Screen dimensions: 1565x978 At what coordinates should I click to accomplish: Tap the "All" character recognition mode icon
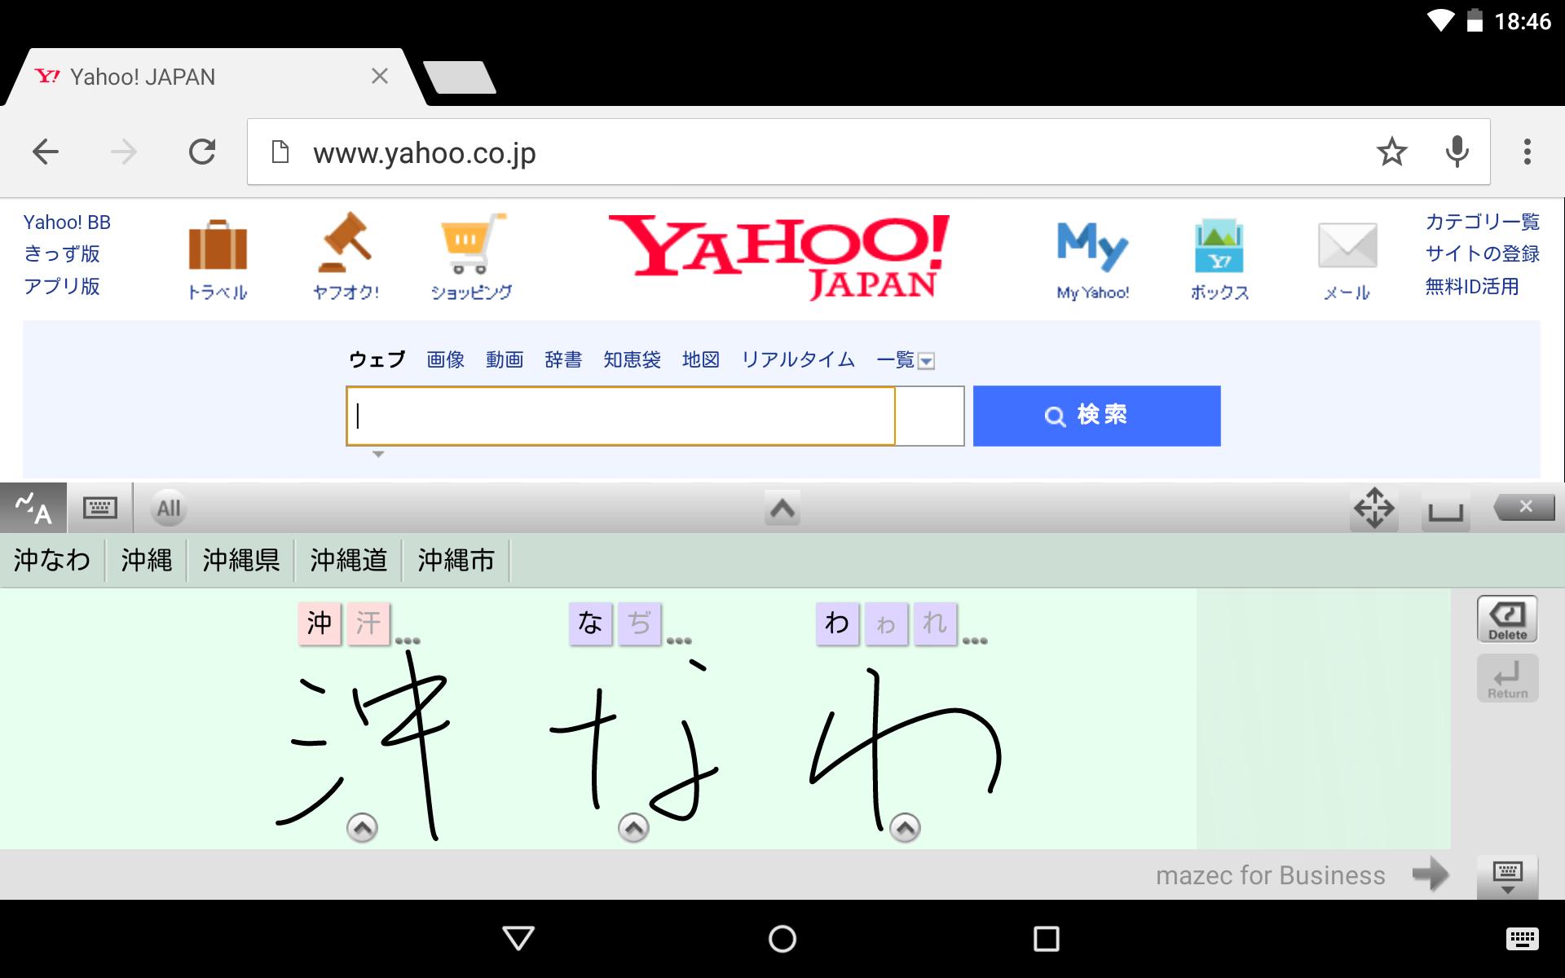click(168, 507)
